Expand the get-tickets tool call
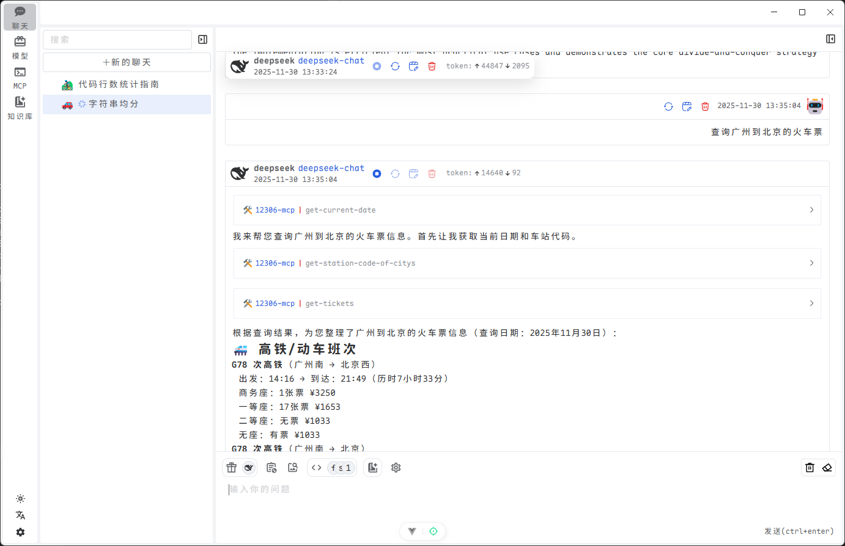Viewport: 845px width, 546px height. 527,304
